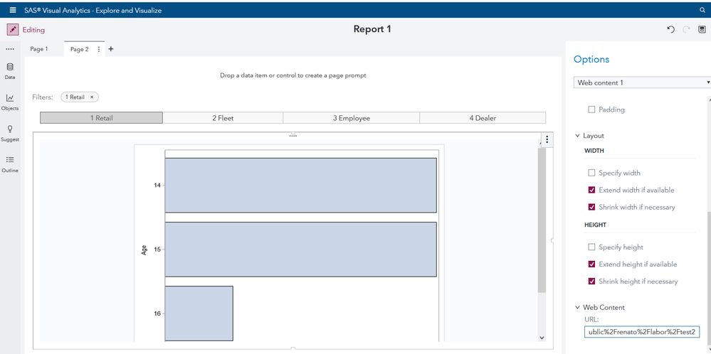Click the drag handle atop web content
This screenshot has height=354, width=711.
click(293, 135)
